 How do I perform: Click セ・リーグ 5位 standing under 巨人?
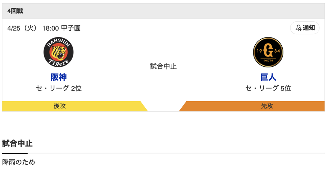(268, 88)
